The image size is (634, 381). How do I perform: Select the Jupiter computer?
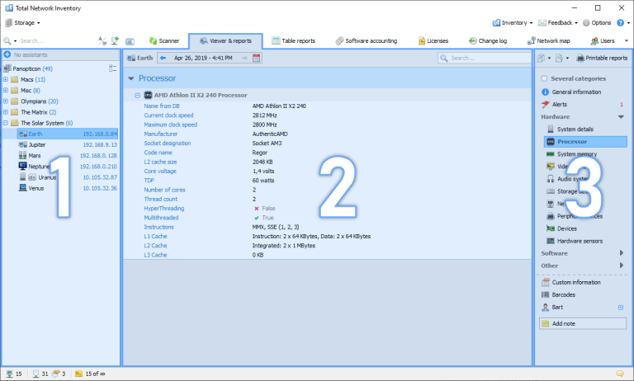pyautogui.click(x=68, y=144)
